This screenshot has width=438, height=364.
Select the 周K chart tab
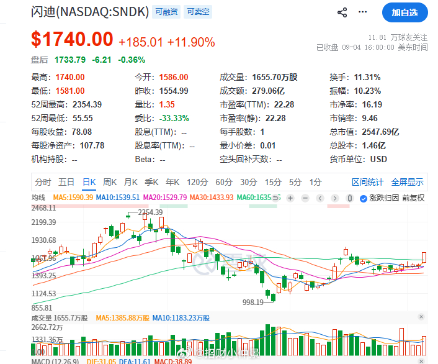110,183
